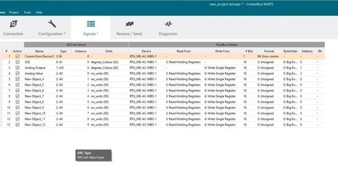The height and width of the screenshot is (190, 338).
Task: Open Read Func cell for Analog Value
Action: (x=183, y=73)
